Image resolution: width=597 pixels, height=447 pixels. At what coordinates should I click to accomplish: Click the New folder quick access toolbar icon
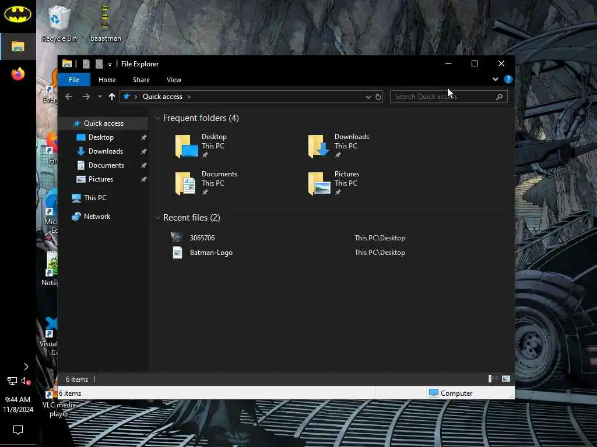click(x=99, y=64)
